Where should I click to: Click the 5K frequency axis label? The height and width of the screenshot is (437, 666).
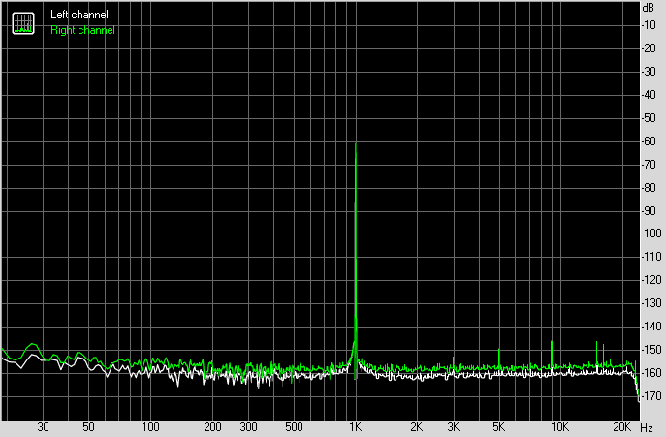tap(498, 426)
